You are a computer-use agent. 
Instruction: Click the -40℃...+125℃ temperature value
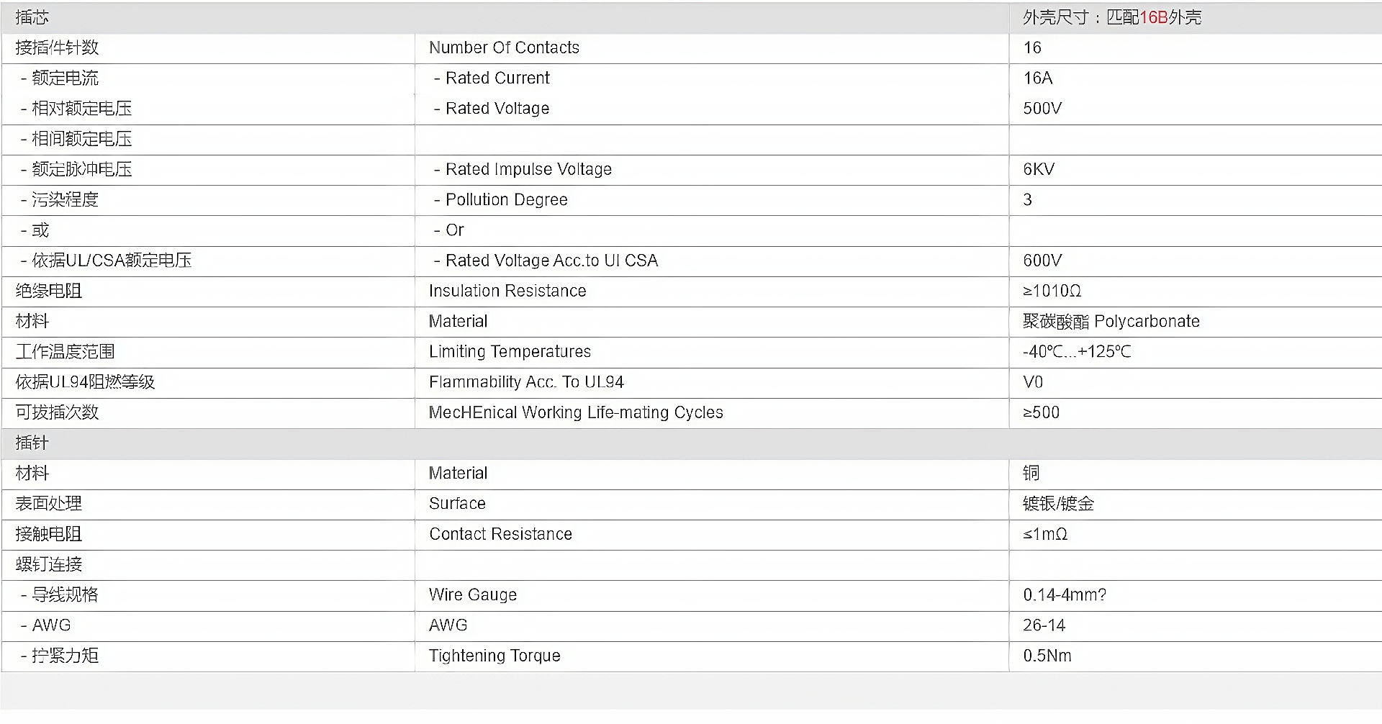tap(1077, 352)
